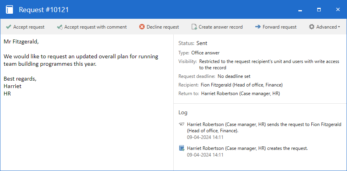Click the Status 'Sent' value

202,43
